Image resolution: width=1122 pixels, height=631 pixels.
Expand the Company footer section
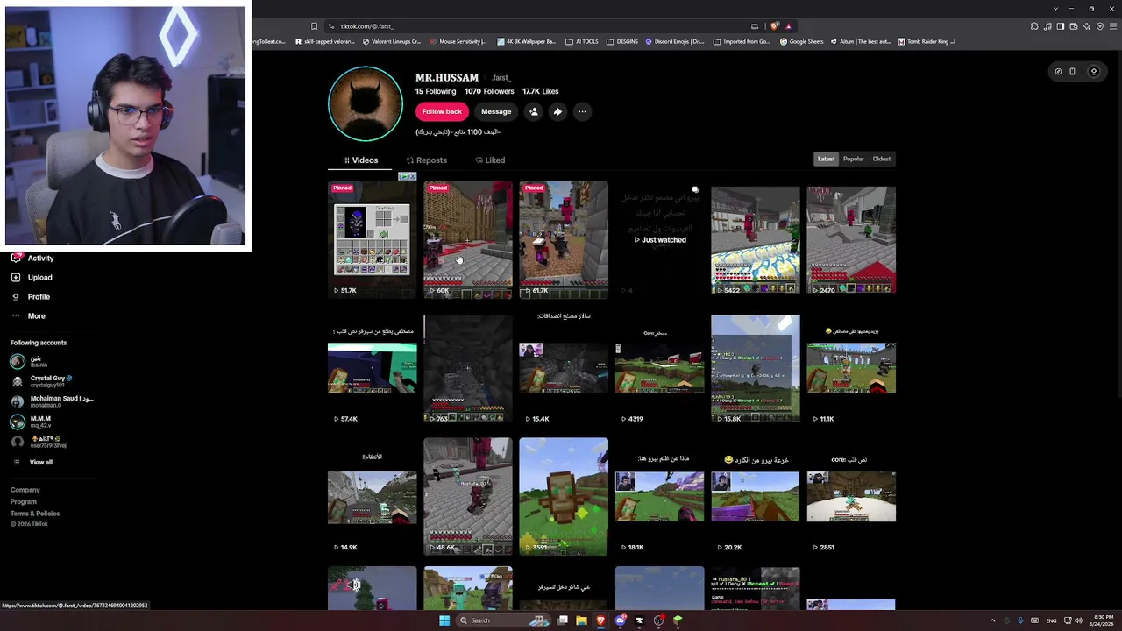pyautogui.click(x=25, y=490)
